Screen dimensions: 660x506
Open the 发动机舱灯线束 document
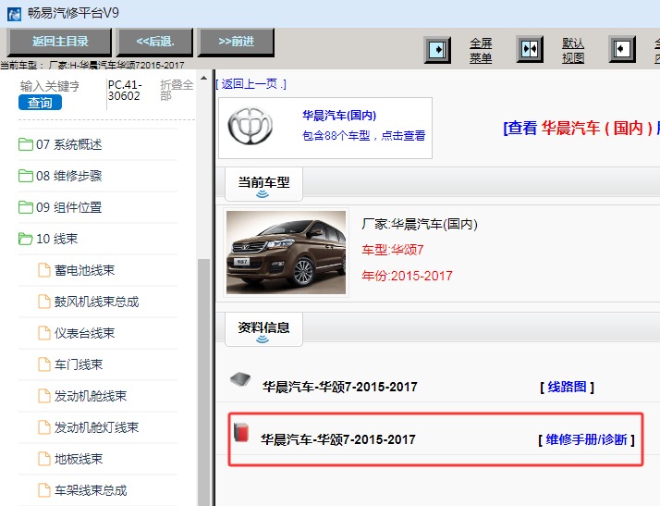(98, 427)
